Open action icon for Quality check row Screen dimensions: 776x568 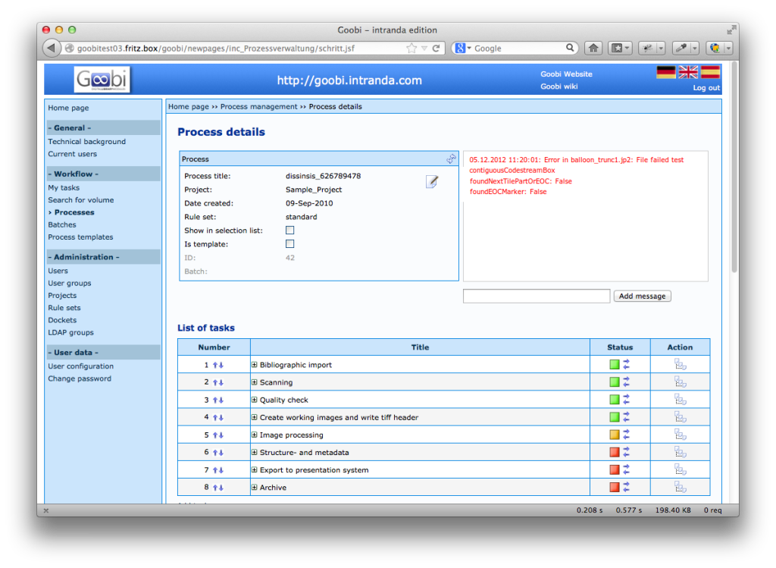pos(680,400)
